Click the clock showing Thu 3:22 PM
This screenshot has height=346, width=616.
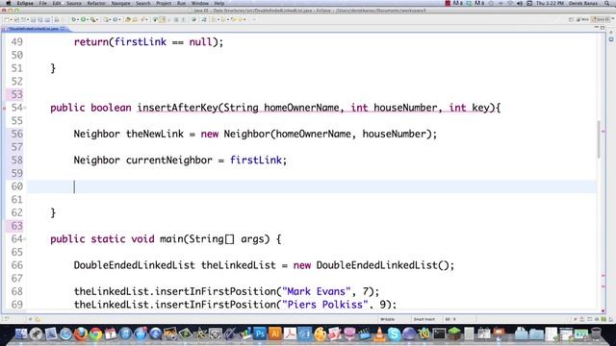(550, 3)
